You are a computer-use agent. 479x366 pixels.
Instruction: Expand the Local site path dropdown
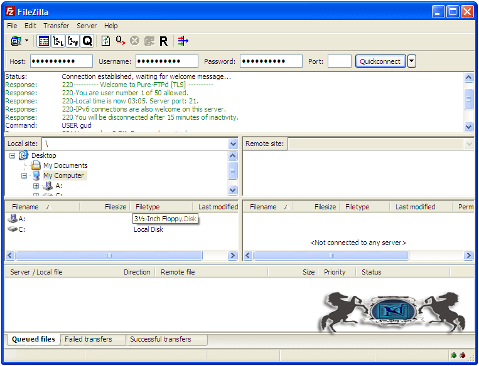click(x=233, y=144)
